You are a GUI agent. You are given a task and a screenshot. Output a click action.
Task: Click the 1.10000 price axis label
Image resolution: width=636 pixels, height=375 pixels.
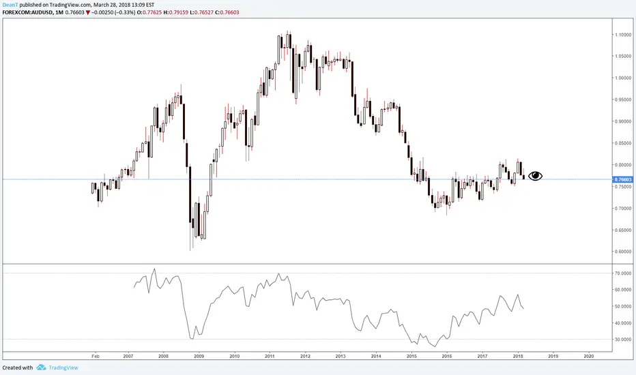(x=622, y=35)
